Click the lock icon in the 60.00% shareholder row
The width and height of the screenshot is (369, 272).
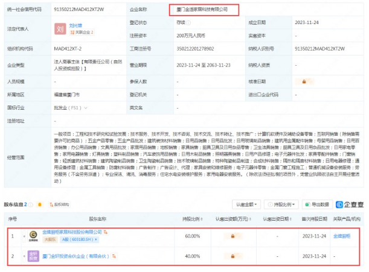(x=233, y=236)
